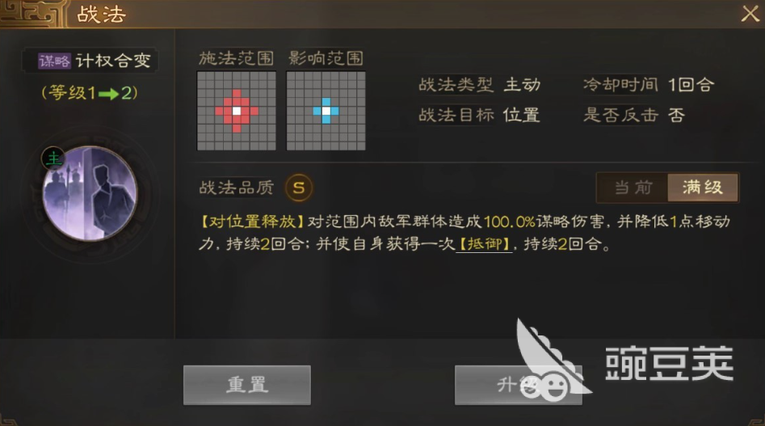This screenshot has height=426, width=765.
Task: Click the 【对位置释放】 keyword text
Action: 252,222
